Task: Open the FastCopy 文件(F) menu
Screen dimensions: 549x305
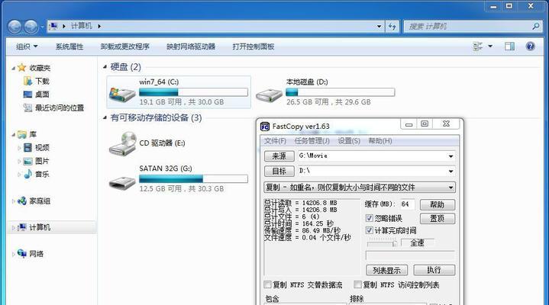Action: 275,140
